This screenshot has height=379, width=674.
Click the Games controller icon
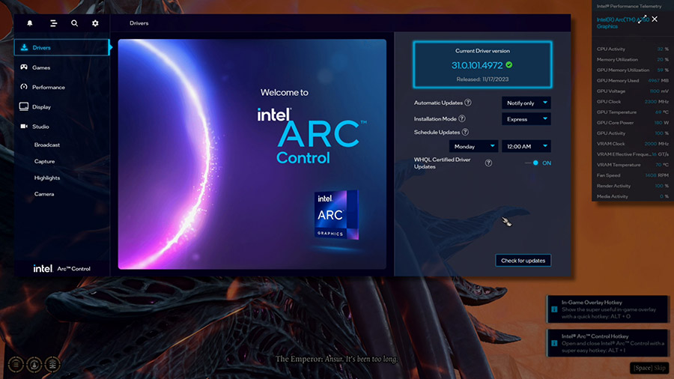point(24,67)
